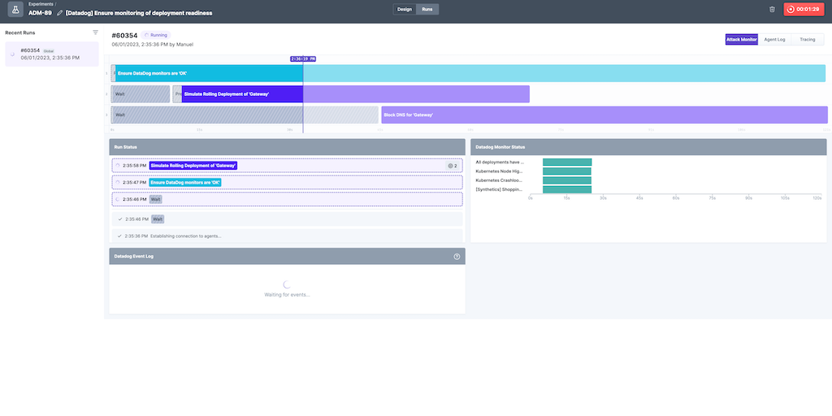The width and height of the screenshot is (832, 416).
Task: Click the first Wait block in the second lane
Action: click(x=140, y=94)
